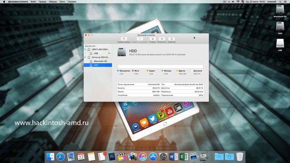
Task: Click the green Фильмы legend dot
Action: pyautogui.click(x=162, y=71)
